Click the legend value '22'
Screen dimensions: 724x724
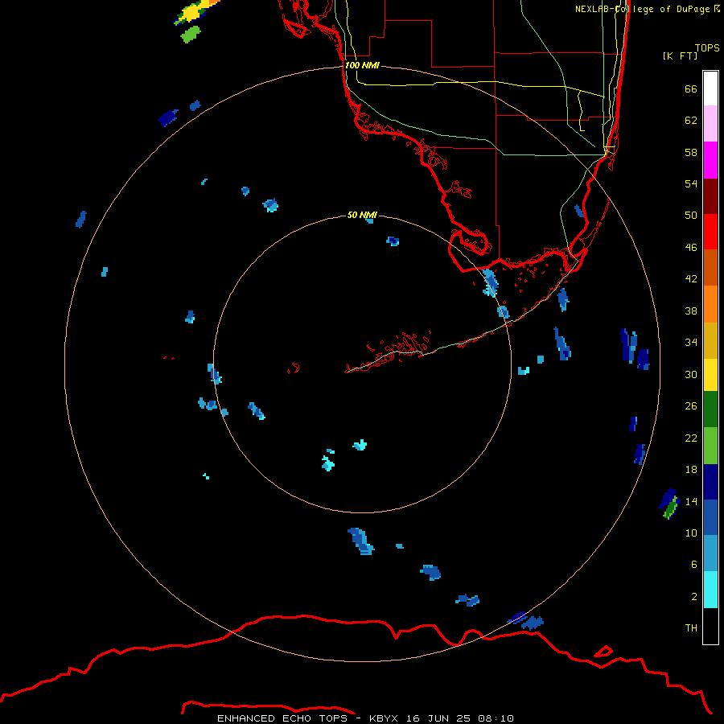pyautogui.click(x=691, y=438)
